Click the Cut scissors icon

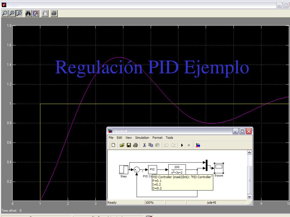(144, 145)
